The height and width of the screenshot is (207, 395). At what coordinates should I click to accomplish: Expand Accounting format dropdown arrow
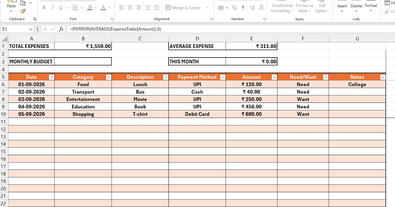227,8
